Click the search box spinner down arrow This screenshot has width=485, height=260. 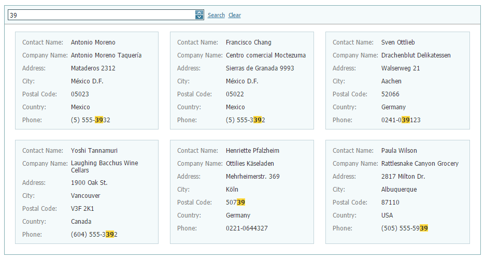click(199, 17)
